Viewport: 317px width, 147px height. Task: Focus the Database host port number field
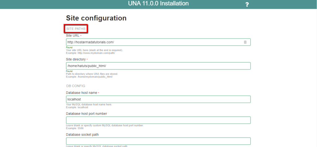tap(158, 120)
